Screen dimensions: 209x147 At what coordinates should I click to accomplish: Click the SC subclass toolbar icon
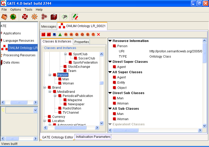coord(49,34)
